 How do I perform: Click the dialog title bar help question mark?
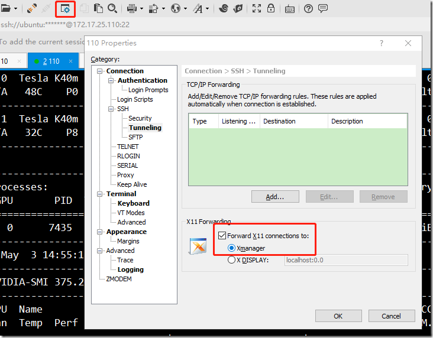382,43
